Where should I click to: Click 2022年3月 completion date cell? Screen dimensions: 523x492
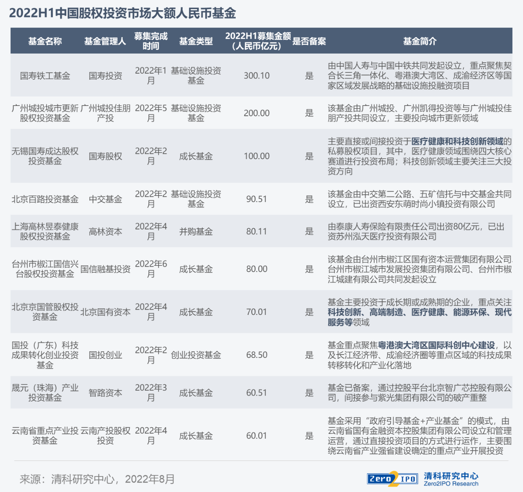(151, 393)
